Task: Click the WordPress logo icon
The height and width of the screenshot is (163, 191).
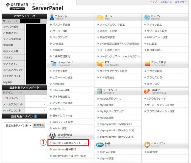Action: coord(53,136)
